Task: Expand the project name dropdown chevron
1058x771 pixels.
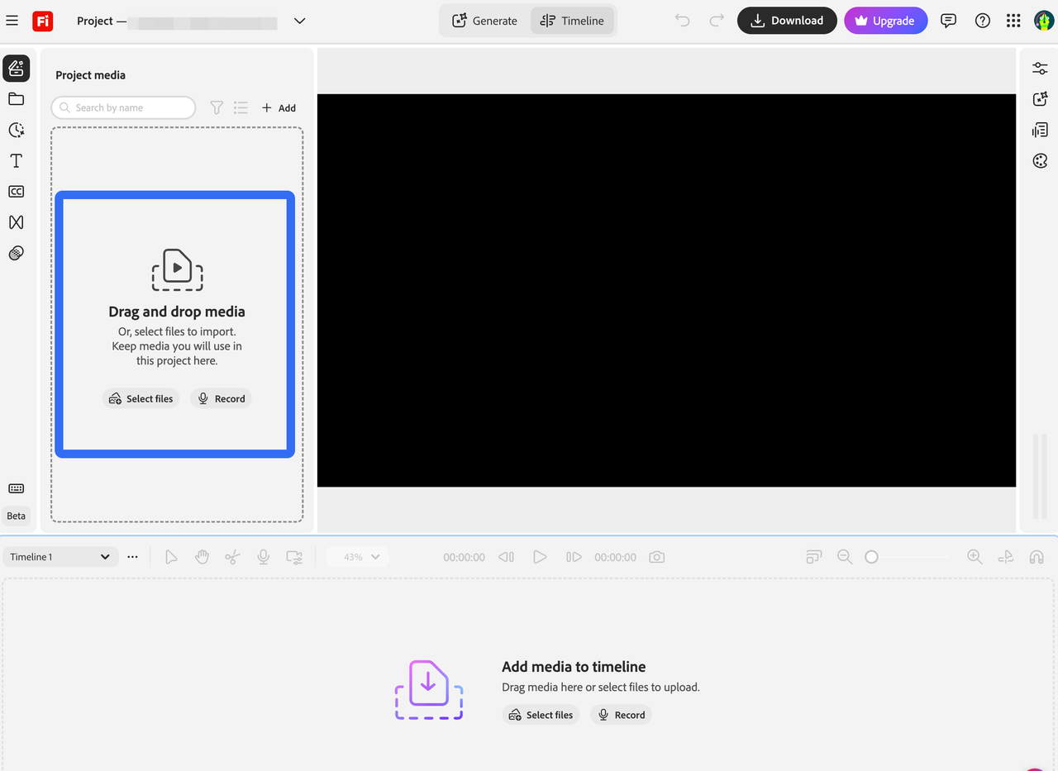Action: (x=300, y=21)
